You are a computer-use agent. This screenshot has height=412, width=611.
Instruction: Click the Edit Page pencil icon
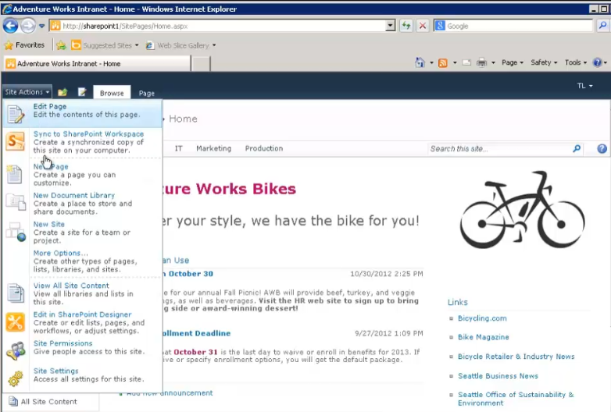[16, 114]
